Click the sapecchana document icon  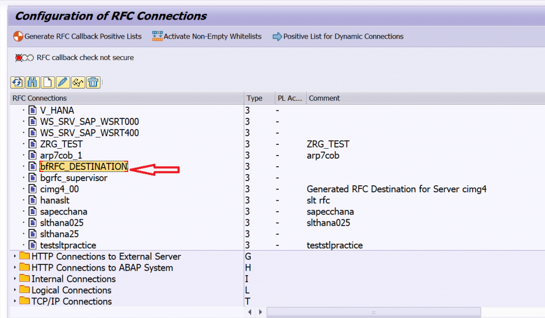(x=32, y=211)
